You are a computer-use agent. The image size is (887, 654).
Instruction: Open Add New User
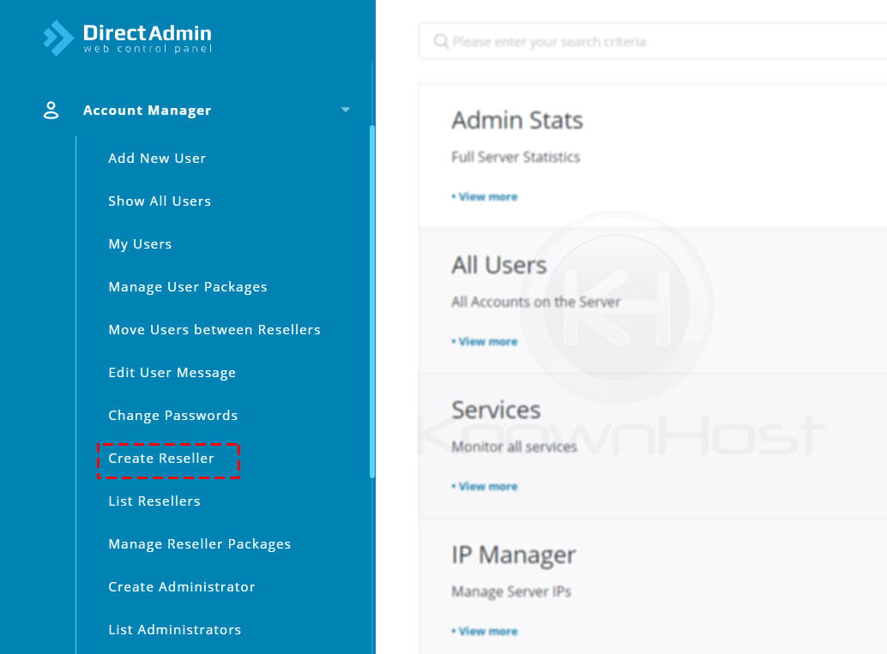coord(157,158)
